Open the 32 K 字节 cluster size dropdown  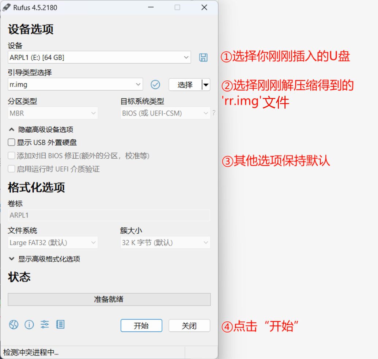[x=165, y=242]
